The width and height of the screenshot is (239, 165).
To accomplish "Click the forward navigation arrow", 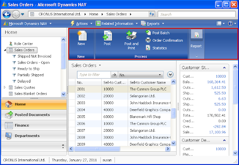I will tap(16, 15).
